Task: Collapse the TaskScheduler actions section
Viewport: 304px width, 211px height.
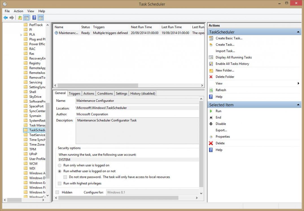Action: click(298, 32)
